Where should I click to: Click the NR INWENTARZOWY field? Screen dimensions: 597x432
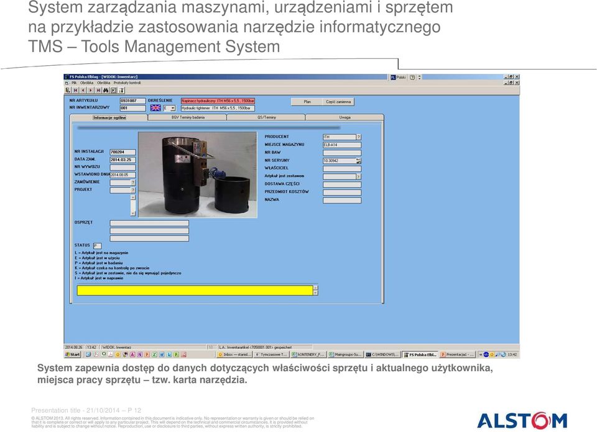click(x=132, y=108)
